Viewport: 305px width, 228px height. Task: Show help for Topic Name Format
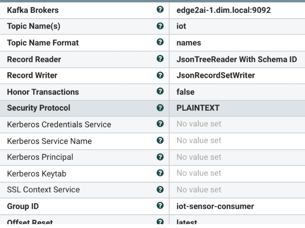tap(160, 42)
